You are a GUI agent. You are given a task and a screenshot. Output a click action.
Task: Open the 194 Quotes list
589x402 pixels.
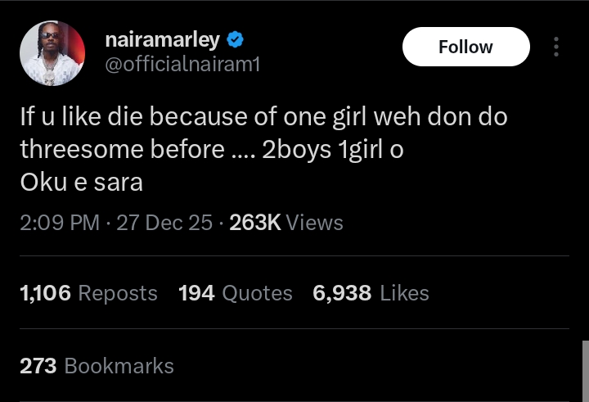(236, 293)
